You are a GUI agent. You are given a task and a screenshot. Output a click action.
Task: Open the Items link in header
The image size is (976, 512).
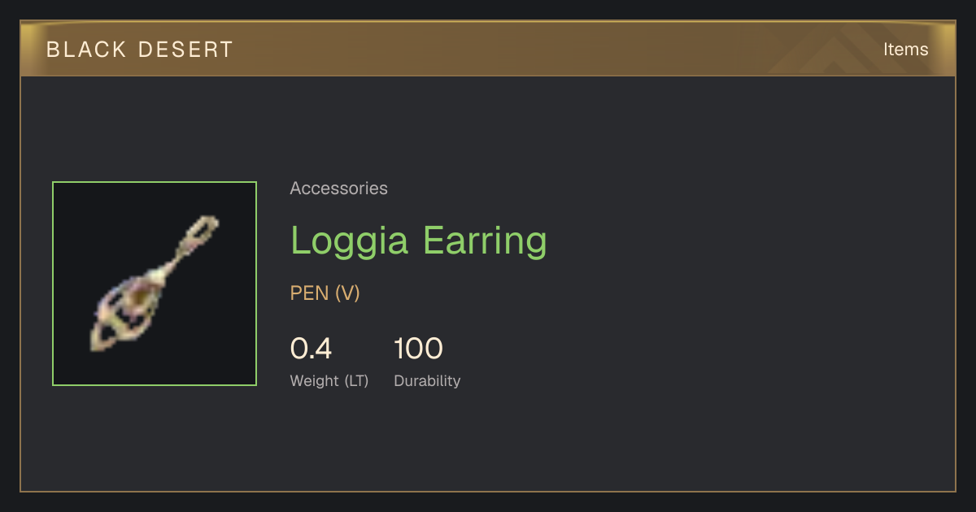905,50
